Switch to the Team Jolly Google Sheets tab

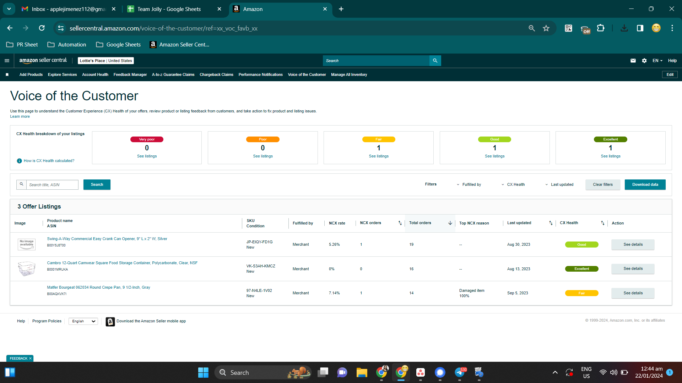(169, 9)
